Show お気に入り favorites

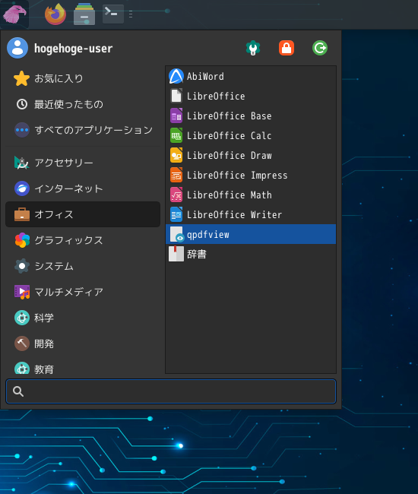[83, 78]
